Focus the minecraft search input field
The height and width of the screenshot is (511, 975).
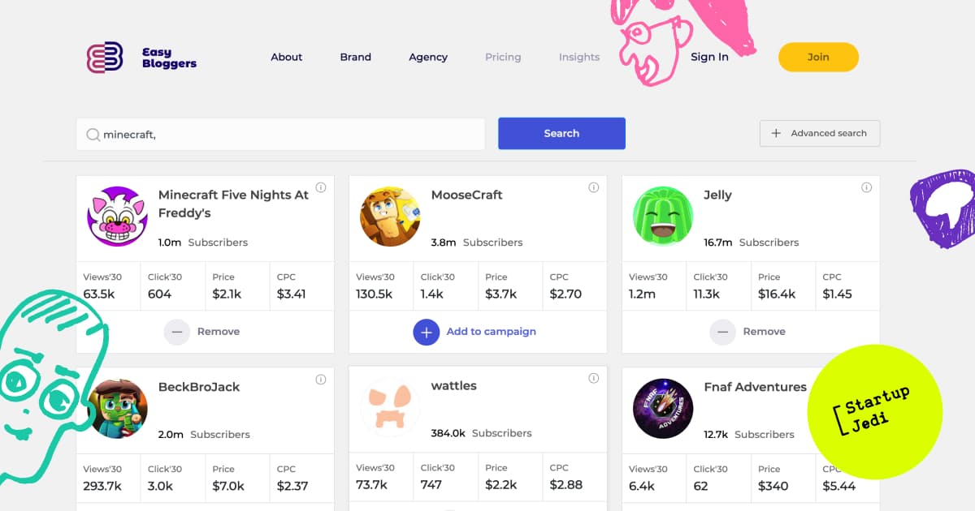tap(280, 135)
